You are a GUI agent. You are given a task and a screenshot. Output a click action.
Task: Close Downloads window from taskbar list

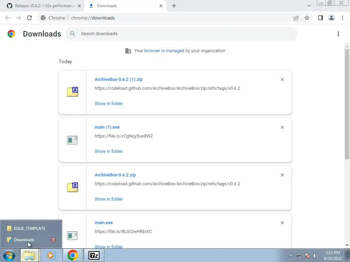click(53, 240)
